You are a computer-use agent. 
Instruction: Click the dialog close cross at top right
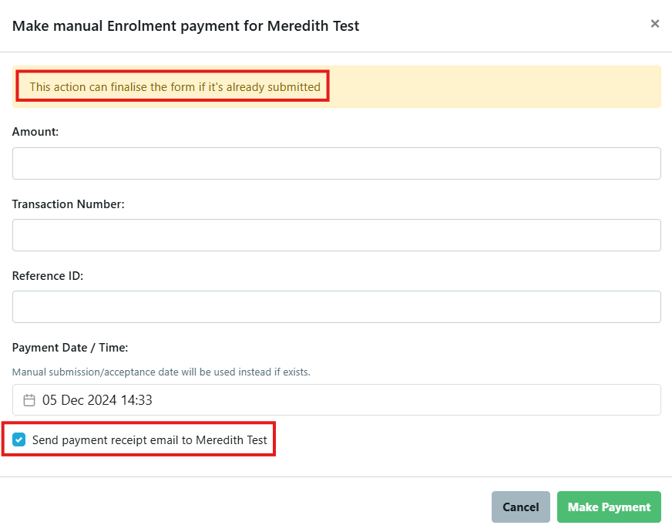(655, 23)
